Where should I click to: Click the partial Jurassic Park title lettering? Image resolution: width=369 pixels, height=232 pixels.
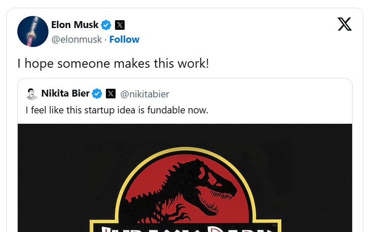(x=186, y=228)
